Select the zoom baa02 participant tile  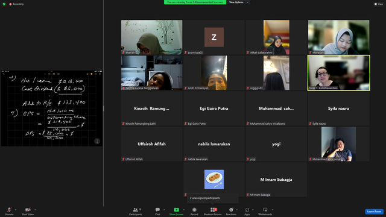pyautogui.click(x=214, y=37)
